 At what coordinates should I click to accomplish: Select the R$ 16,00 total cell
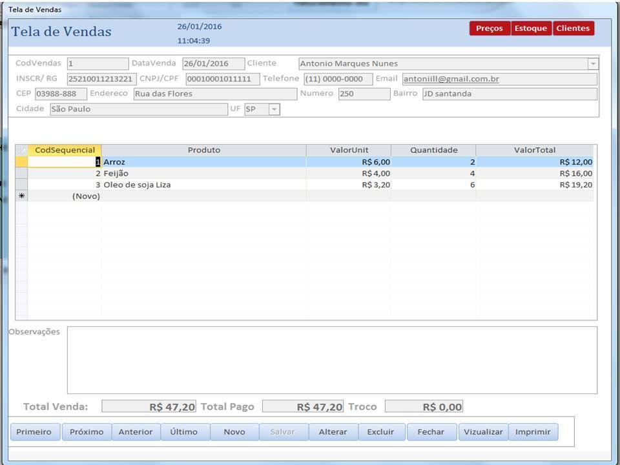point(535,173)
